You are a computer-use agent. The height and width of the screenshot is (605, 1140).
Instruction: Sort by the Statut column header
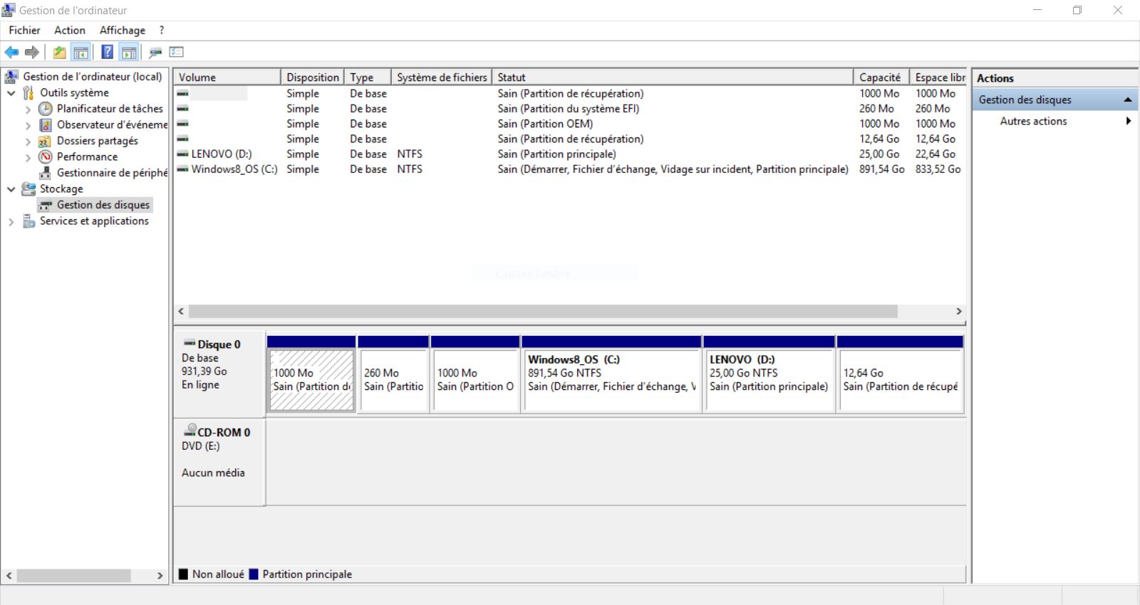click(673, 77)
